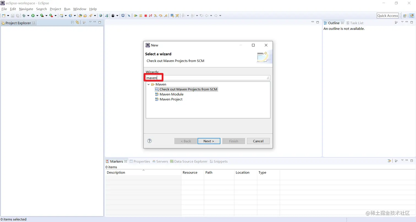Switch to the Properties tab
Image resolution: width=416 pixels, height=222 pixels.
(139, 161)
